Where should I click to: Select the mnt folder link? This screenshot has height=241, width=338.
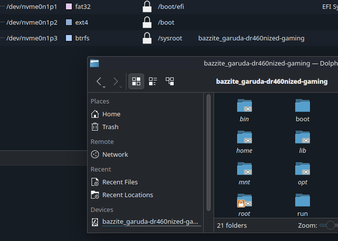click(x=244, y=173)
